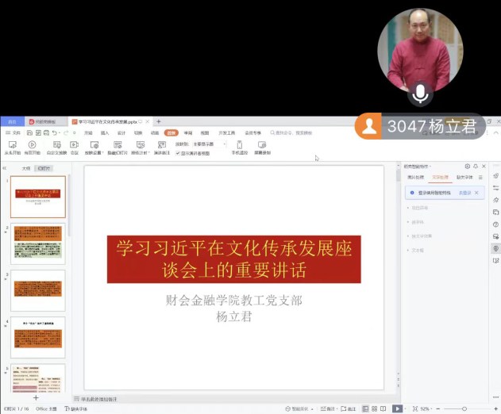This screenshot has height=414, width=501.
Task: Switch to the 图片处理 panel tab
Action: 416,178
